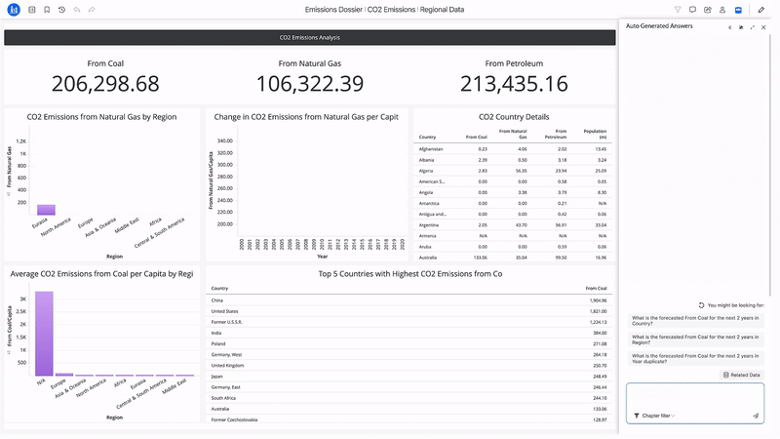Open the account user icon
780x439 pixels.
tap(722, 10)
